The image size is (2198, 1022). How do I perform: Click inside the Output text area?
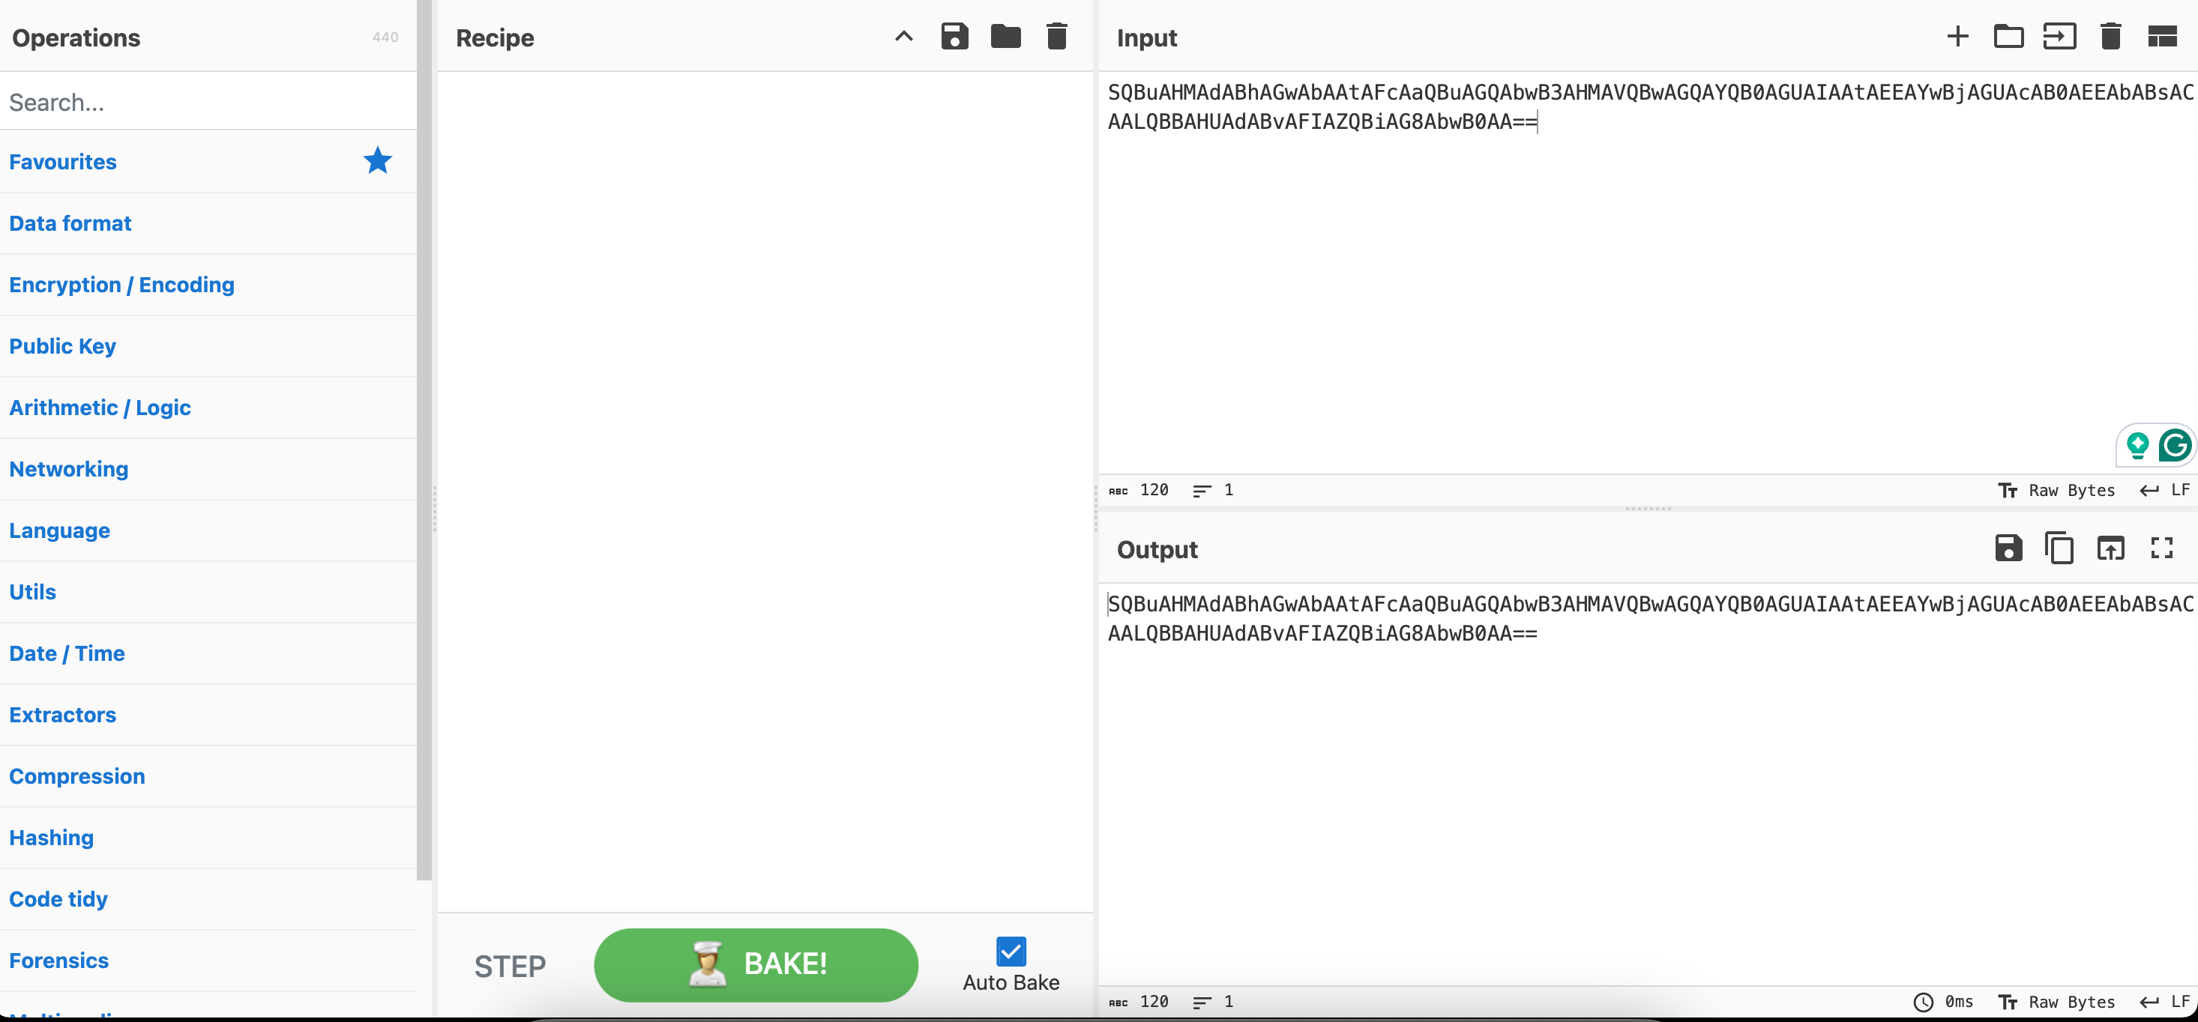tap(1647, 784)
